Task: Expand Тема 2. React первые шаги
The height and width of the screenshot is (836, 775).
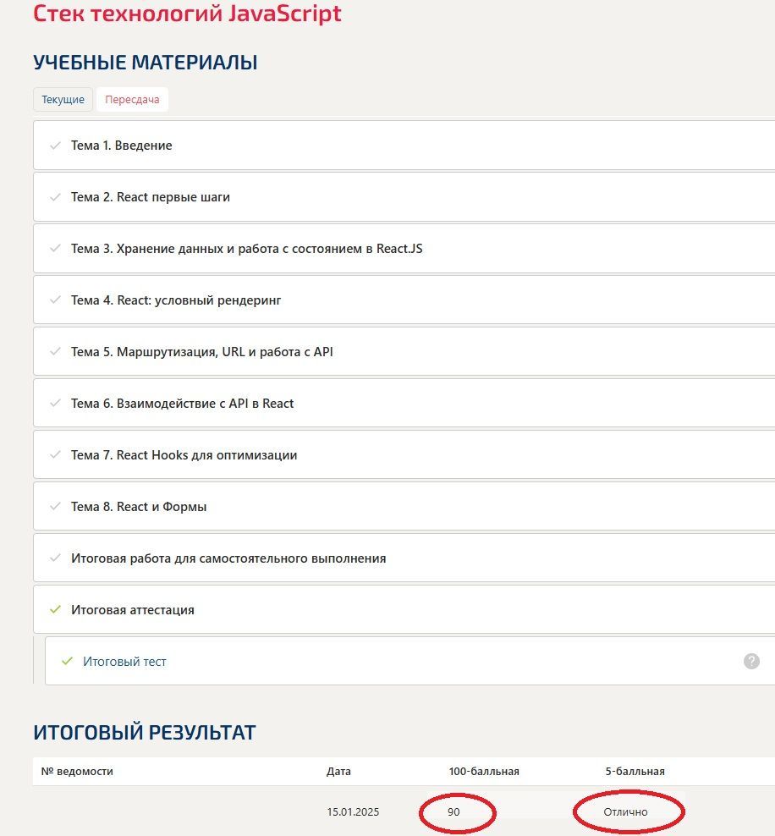Action: pyautogui.click(x=404, y=197)
